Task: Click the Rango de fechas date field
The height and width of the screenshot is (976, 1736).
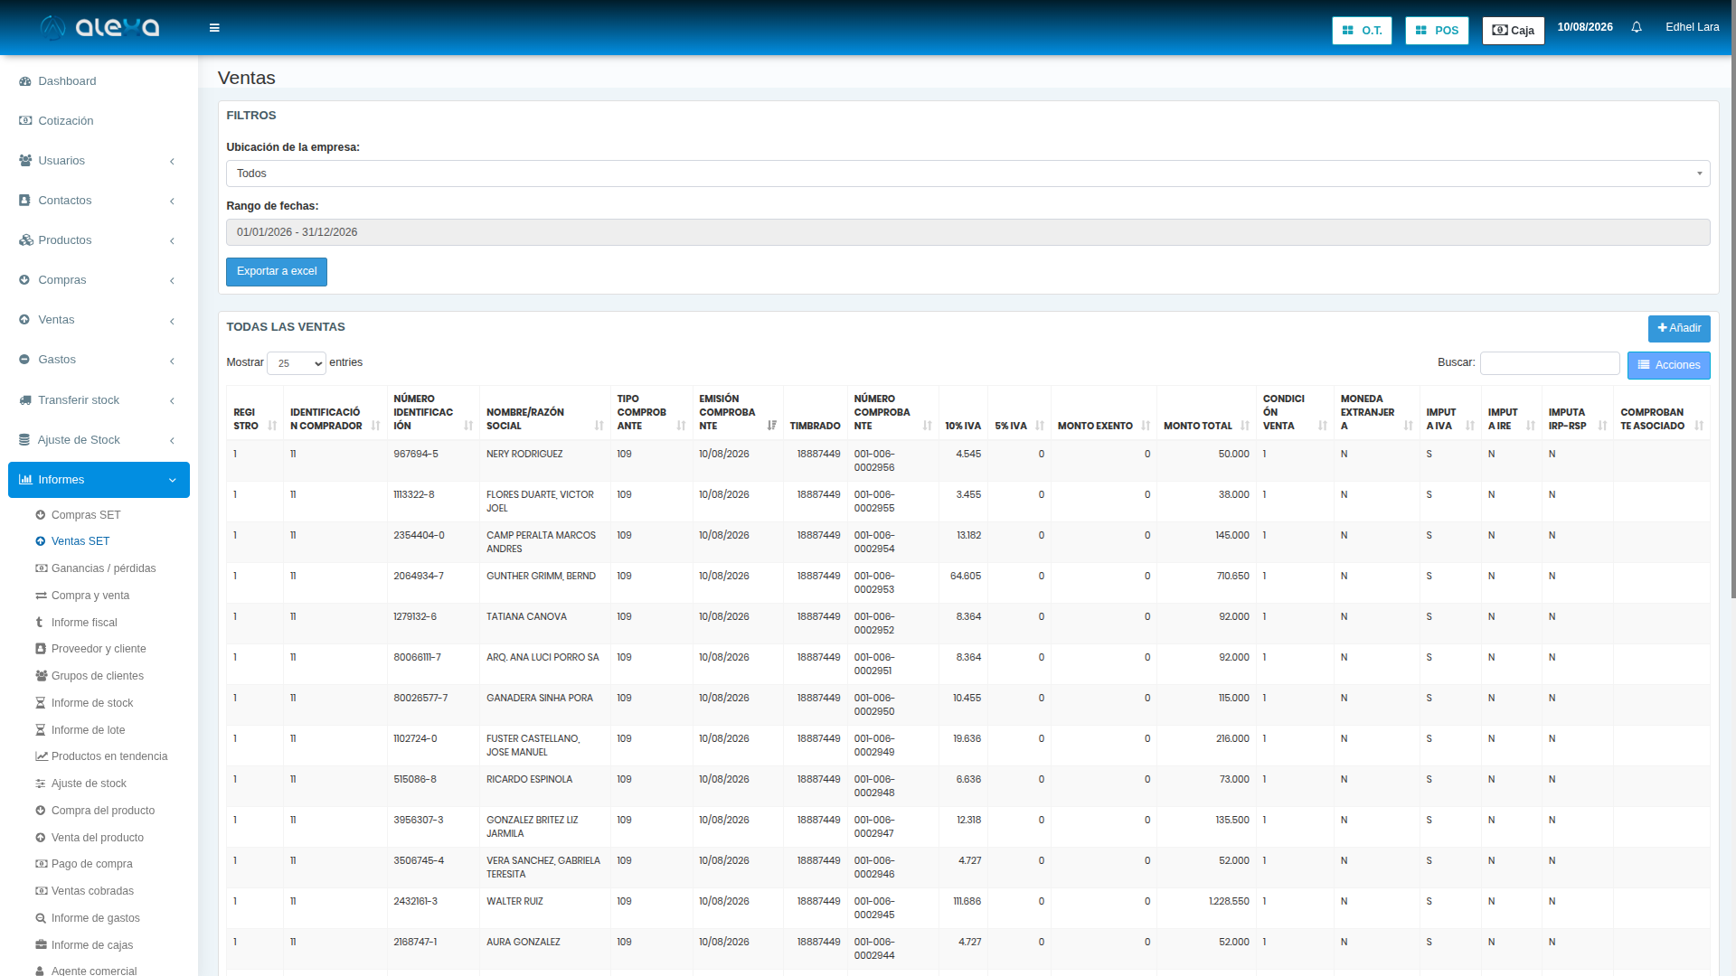Action: [967, 232]
